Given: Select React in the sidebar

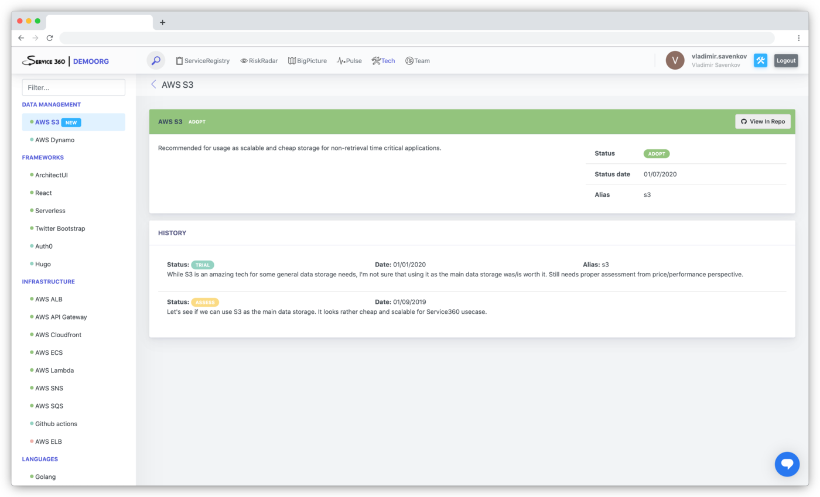Looking at the screenshot, I should (43, 193).
